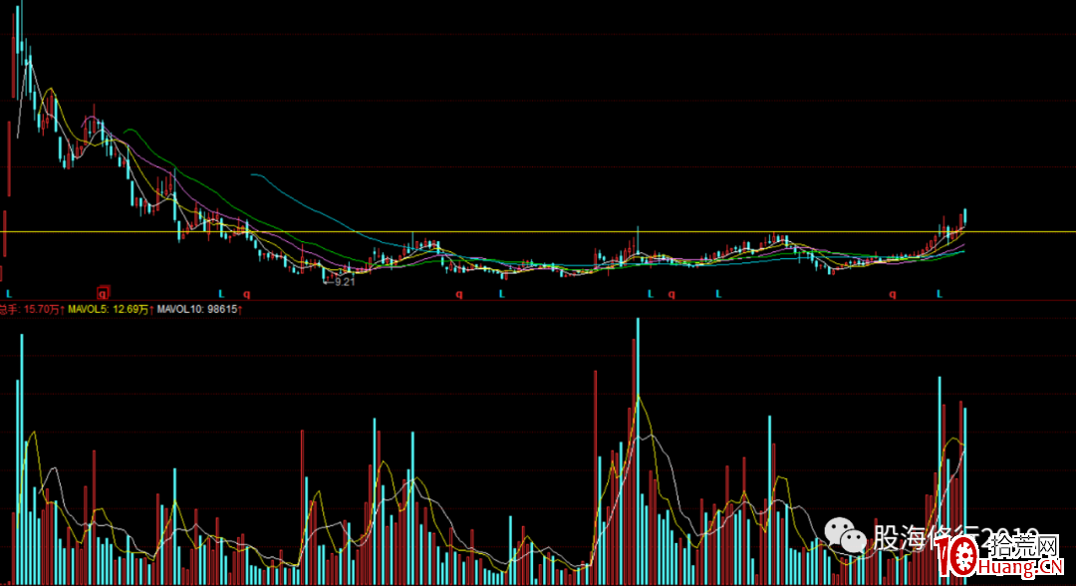Select the MAVOL10: 98615 indicator value

[x=199, y=310]
